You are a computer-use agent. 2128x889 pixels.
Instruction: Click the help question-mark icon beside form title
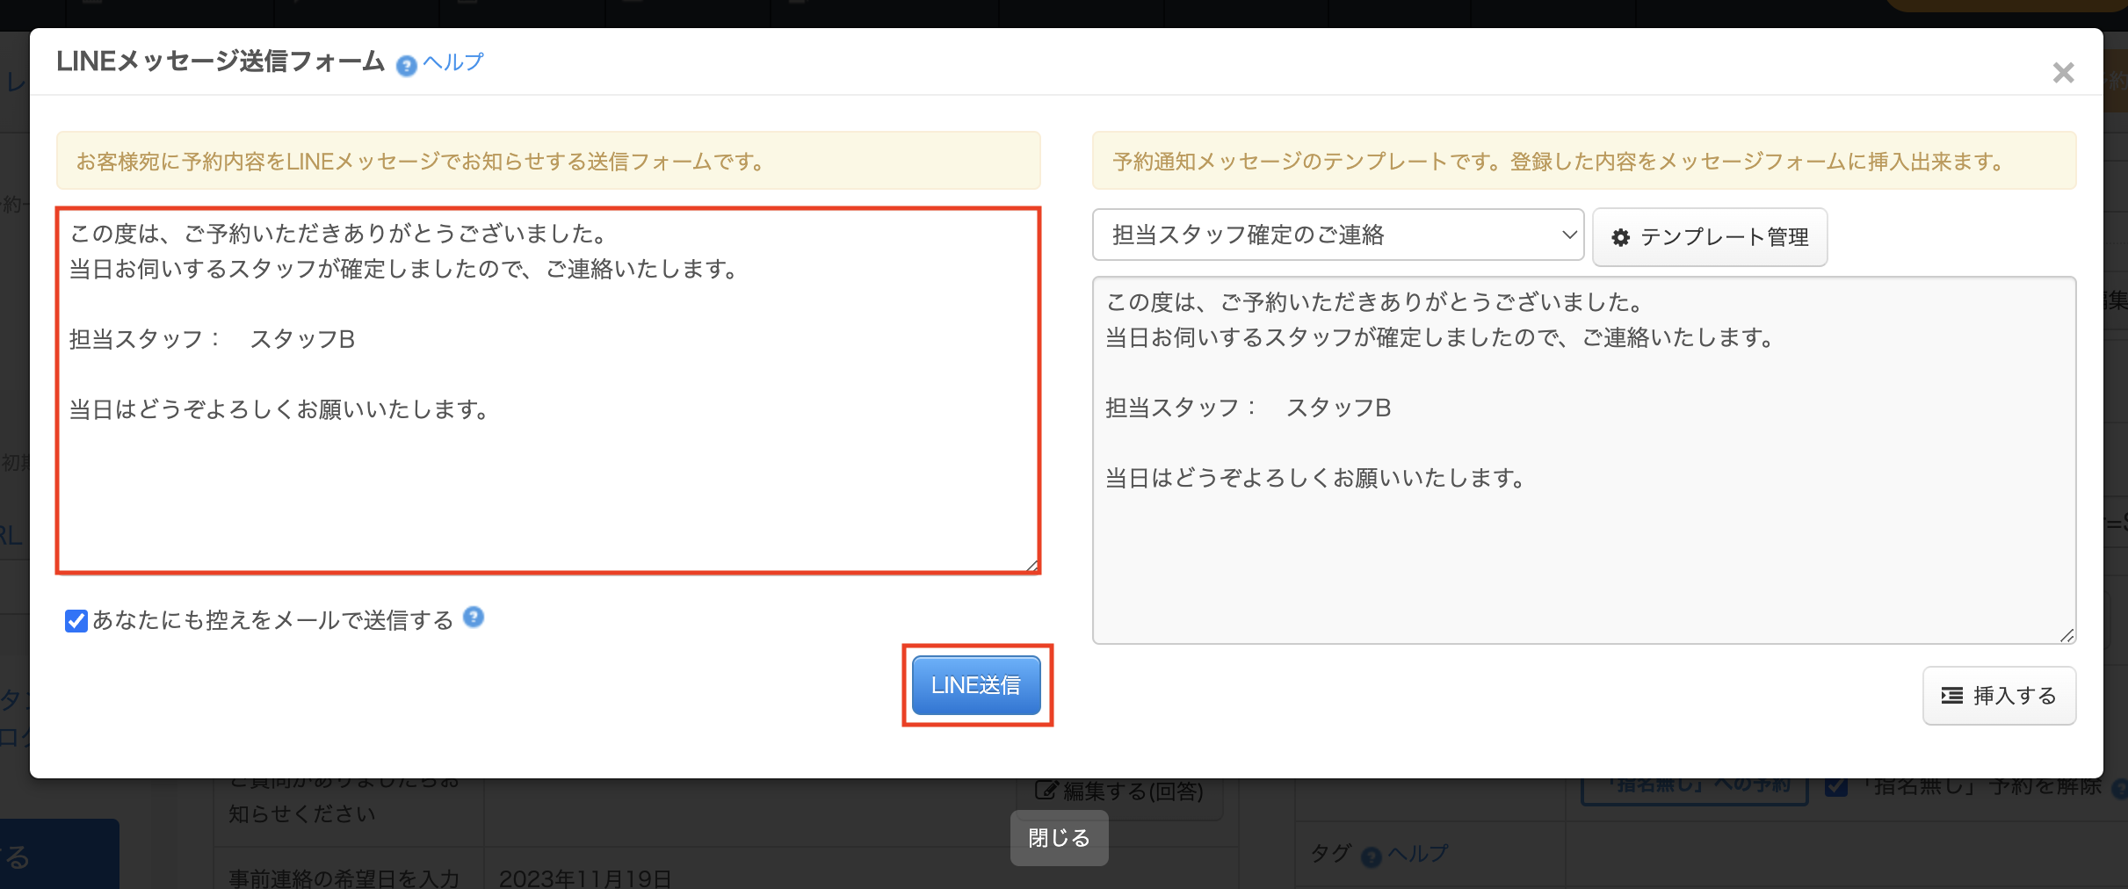click(x=406, y=65)
